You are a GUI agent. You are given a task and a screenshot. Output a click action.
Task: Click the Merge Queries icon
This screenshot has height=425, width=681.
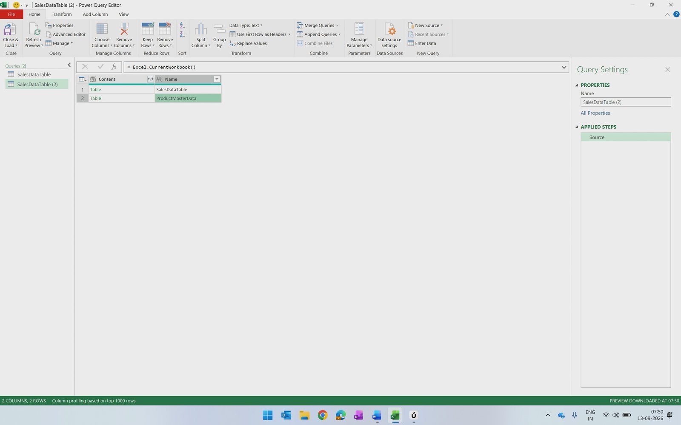(300, 25)
